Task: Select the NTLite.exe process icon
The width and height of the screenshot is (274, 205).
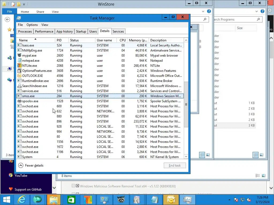Action: pyautogui.click(x=19, y=66)
